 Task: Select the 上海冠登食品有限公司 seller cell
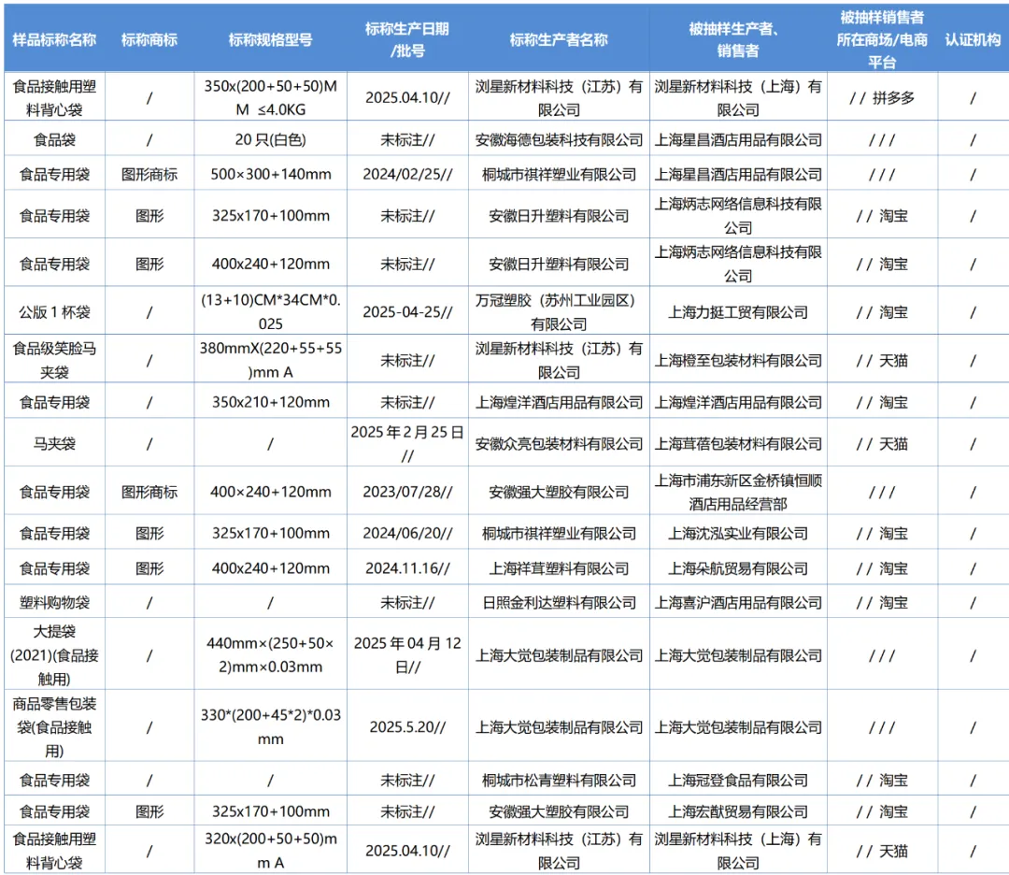pos(738,780)
